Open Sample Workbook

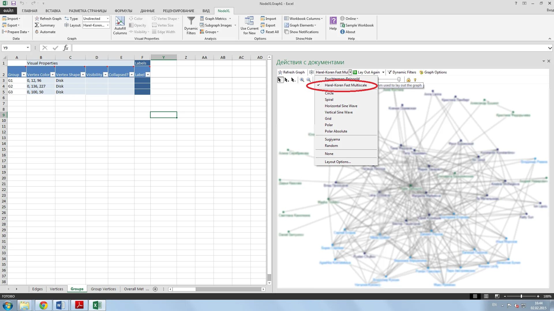pos(357,25)
